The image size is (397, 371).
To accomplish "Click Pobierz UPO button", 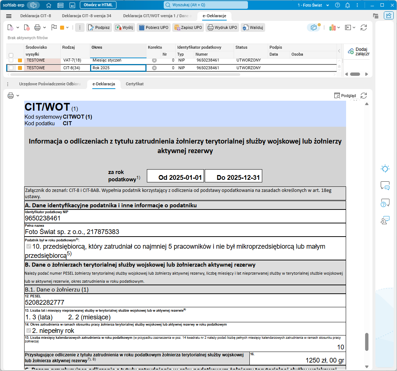I will 153,27.
